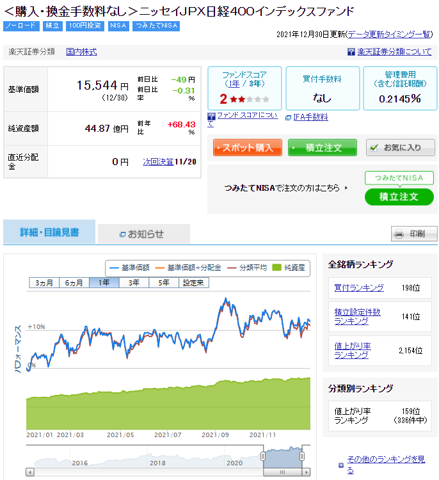
Task: Click the left handle of chart range selector
Action: [263, 456]
